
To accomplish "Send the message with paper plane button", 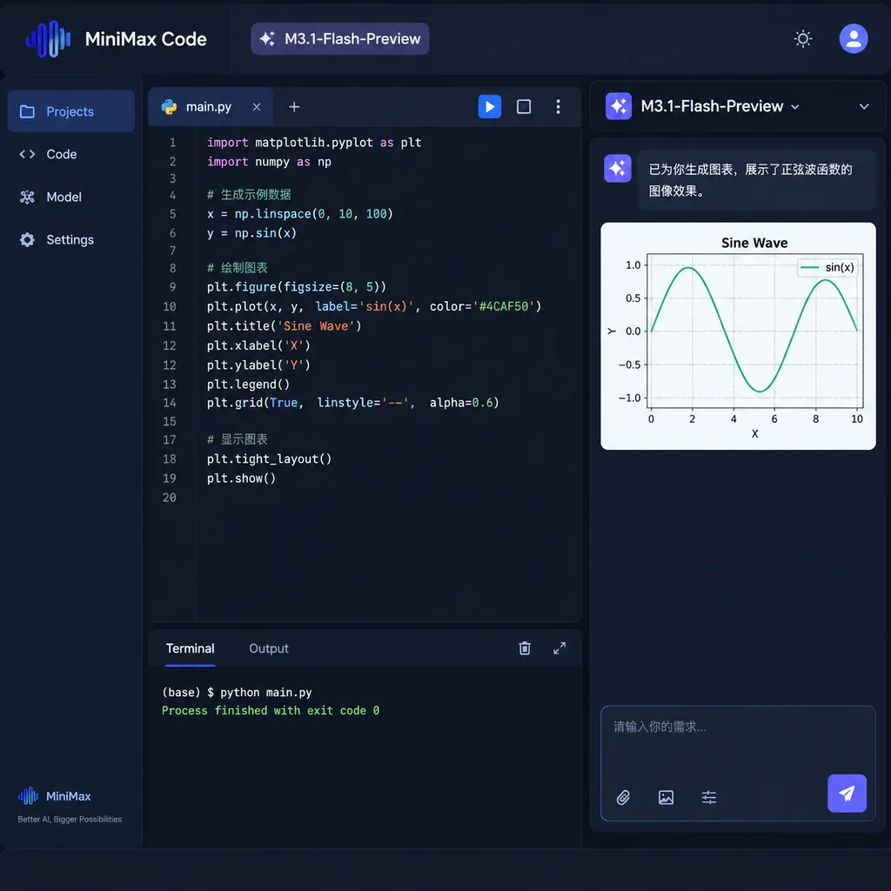I will [x=847, y=794].
